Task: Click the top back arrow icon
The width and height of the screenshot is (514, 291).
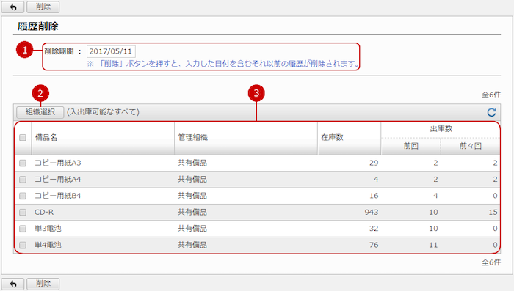Action: (12, 7)
